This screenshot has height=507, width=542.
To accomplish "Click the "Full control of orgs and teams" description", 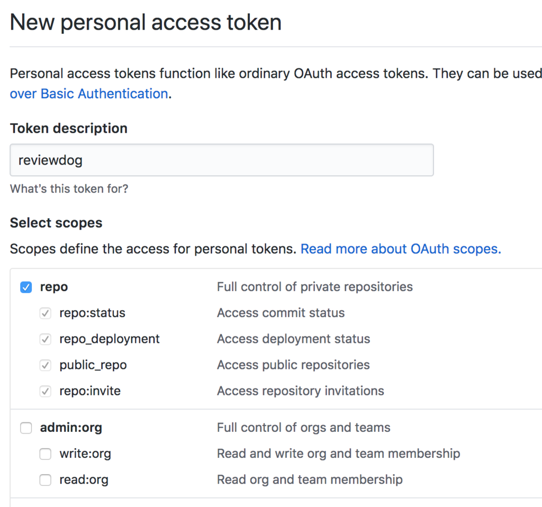I will (303, 428).
